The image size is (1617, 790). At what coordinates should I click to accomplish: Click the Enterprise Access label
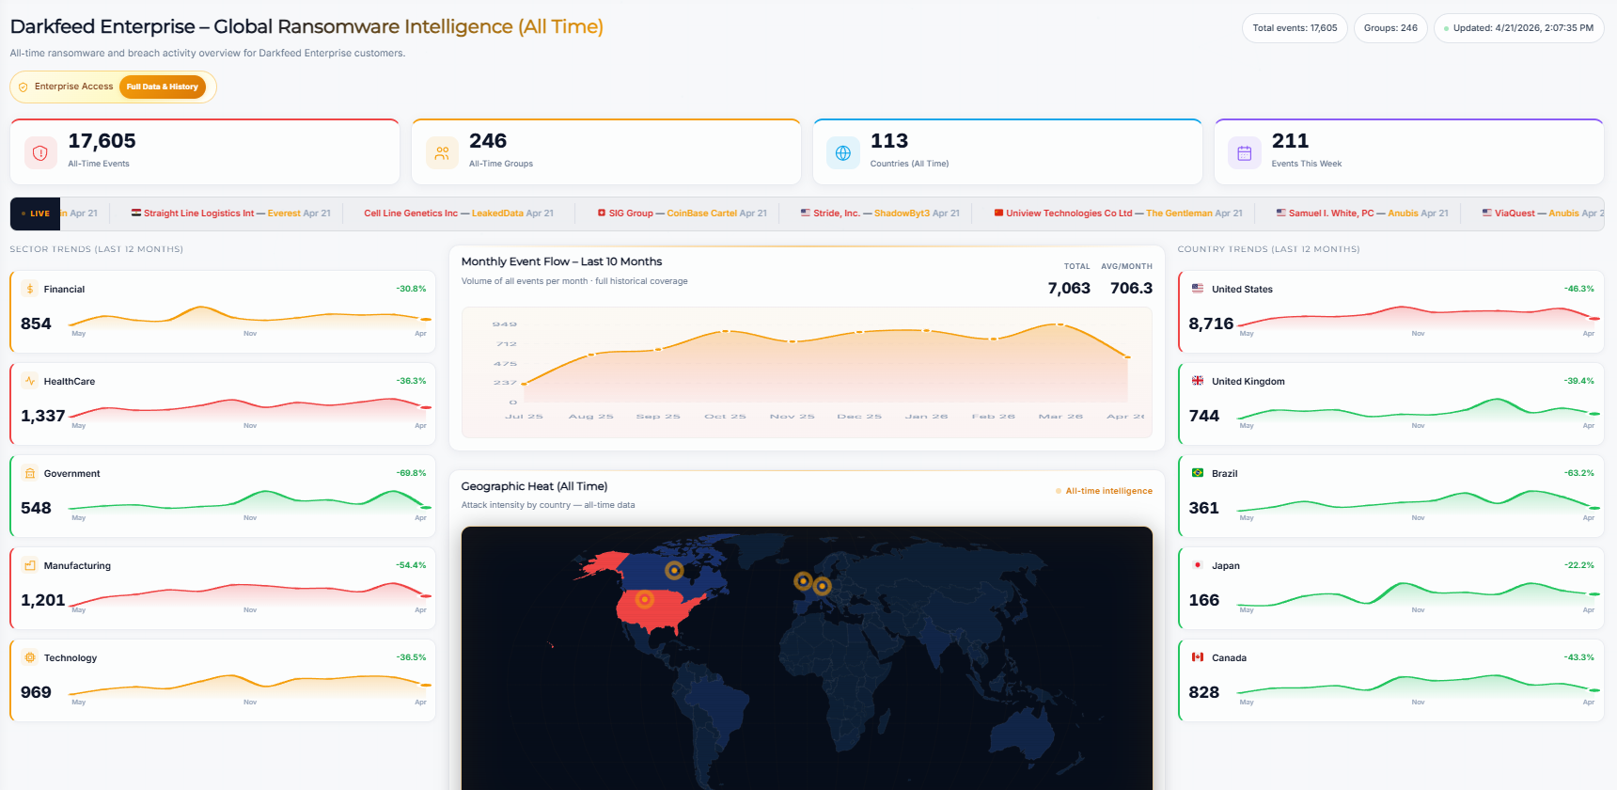pos(73,87)
